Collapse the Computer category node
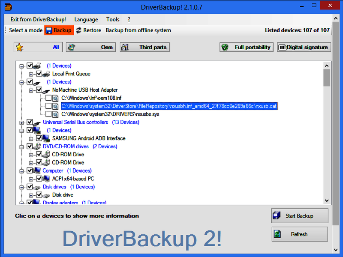 pos(21,171)
